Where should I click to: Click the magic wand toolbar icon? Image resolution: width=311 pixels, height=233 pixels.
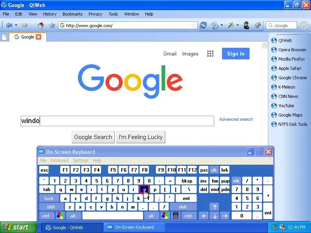pos(231,25)
